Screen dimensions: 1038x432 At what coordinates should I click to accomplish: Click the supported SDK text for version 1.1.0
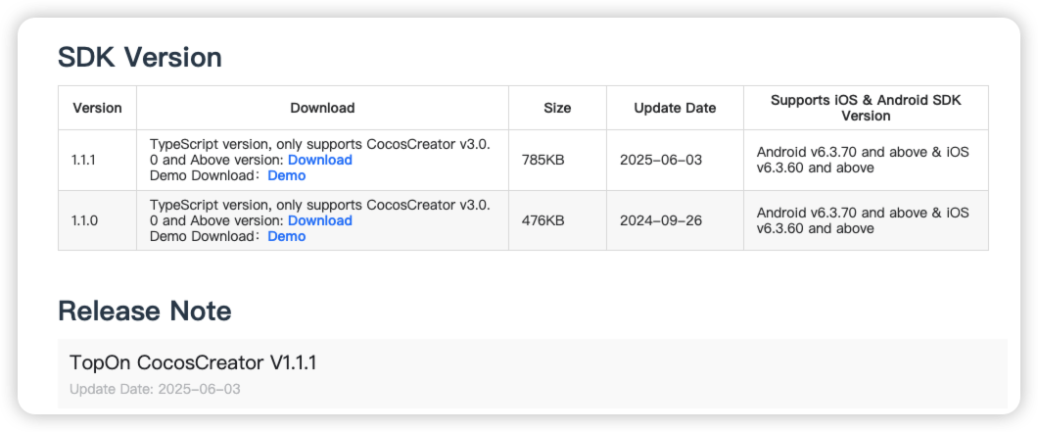(x=863, y=220)
